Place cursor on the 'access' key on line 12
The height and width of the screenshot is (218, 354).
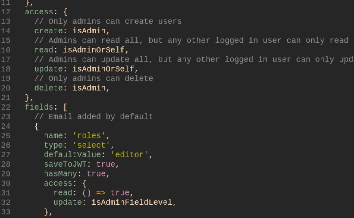point(39,12)
